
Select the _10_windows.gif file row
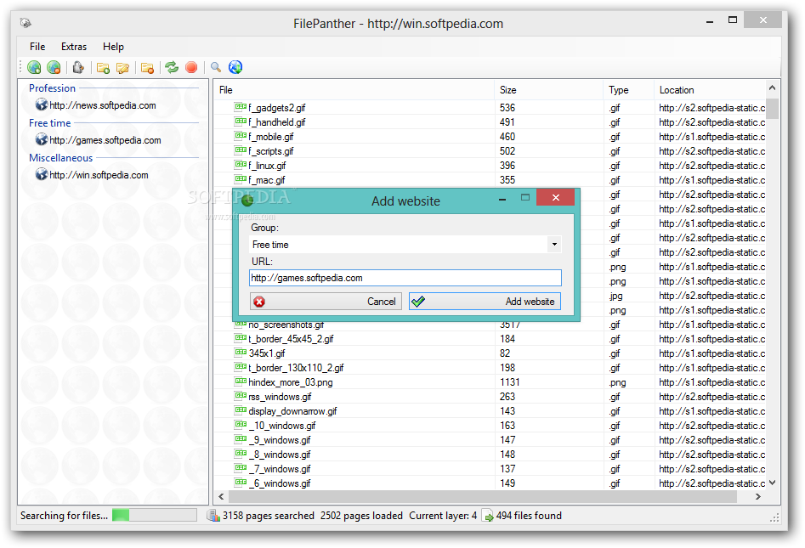click(490, 426)
